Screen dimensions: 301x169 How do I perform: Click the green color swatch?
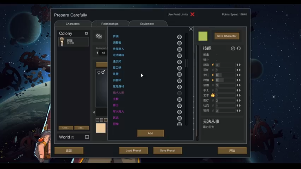(x=203, y=36)
